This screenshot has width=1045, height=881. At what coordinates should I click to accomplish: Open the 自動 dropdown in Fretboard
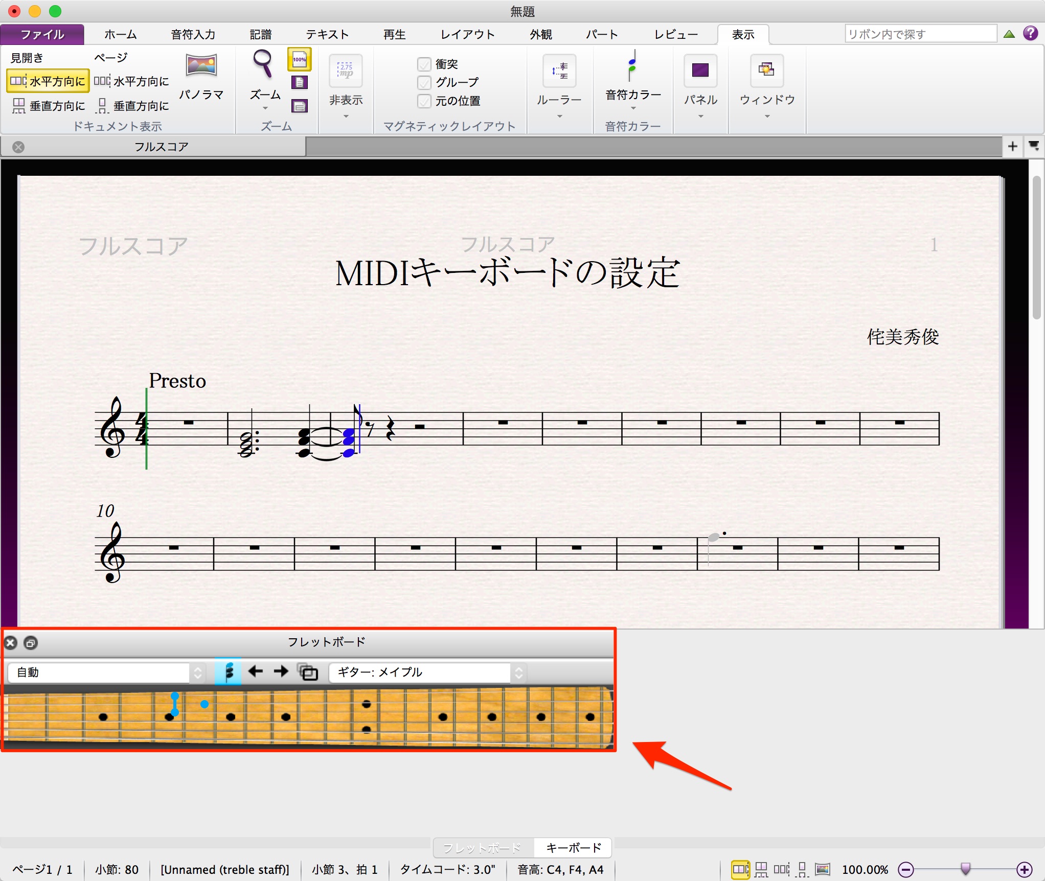coord(107,672)
